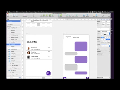Click the Rotate toolbar icon
Screen dimensions: 120x90
pyautogui.click(x=50, y=15)
